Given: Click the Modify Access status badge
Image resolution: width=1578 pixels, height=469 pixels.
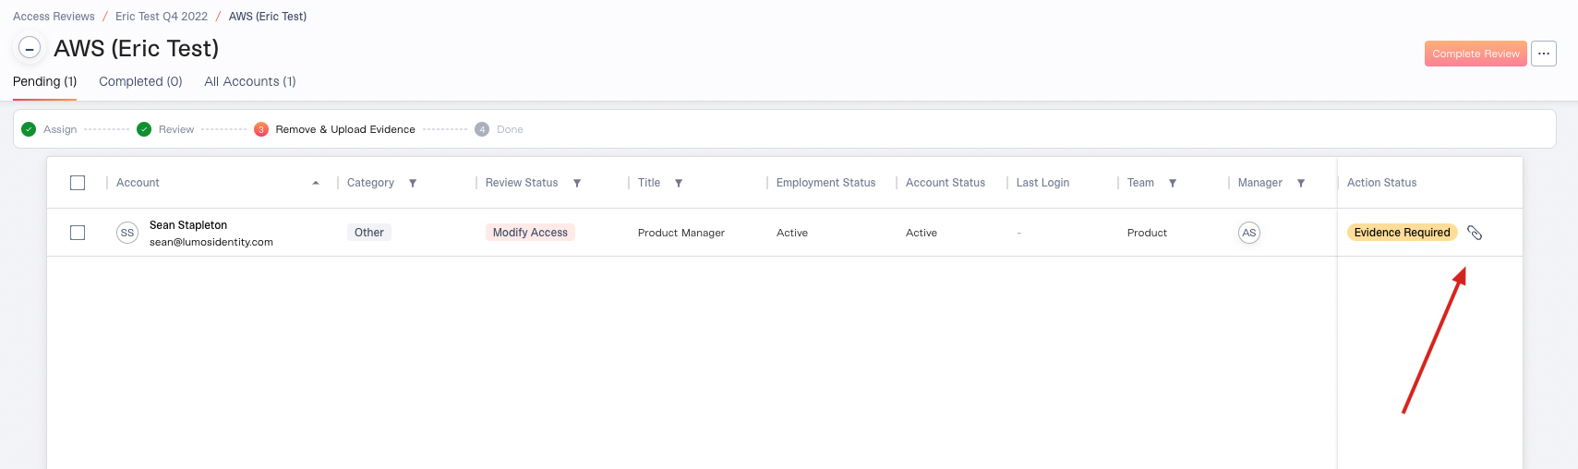Looking at the screenshot, I should 530,233.
